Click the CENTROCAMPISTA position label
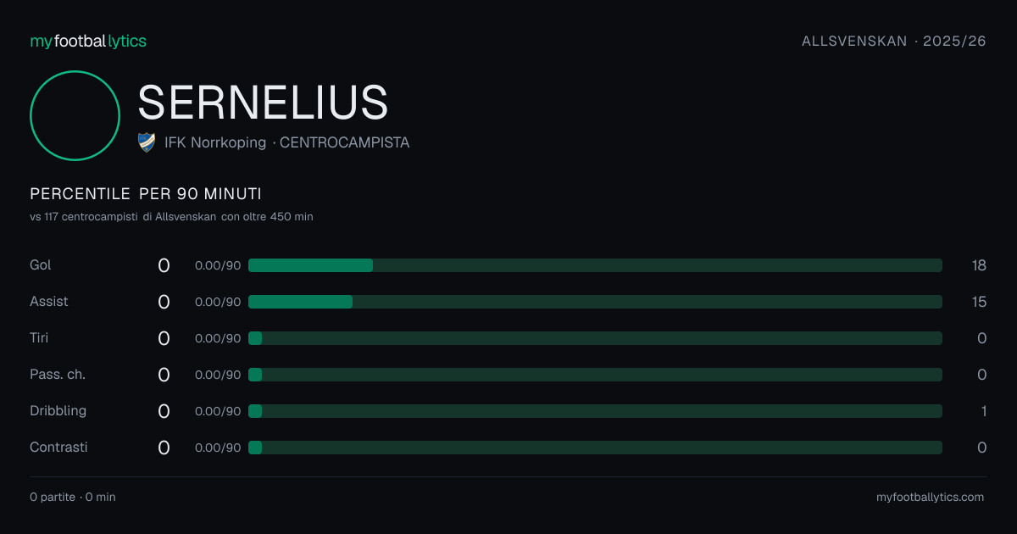1017x534 pixels. 344,142
